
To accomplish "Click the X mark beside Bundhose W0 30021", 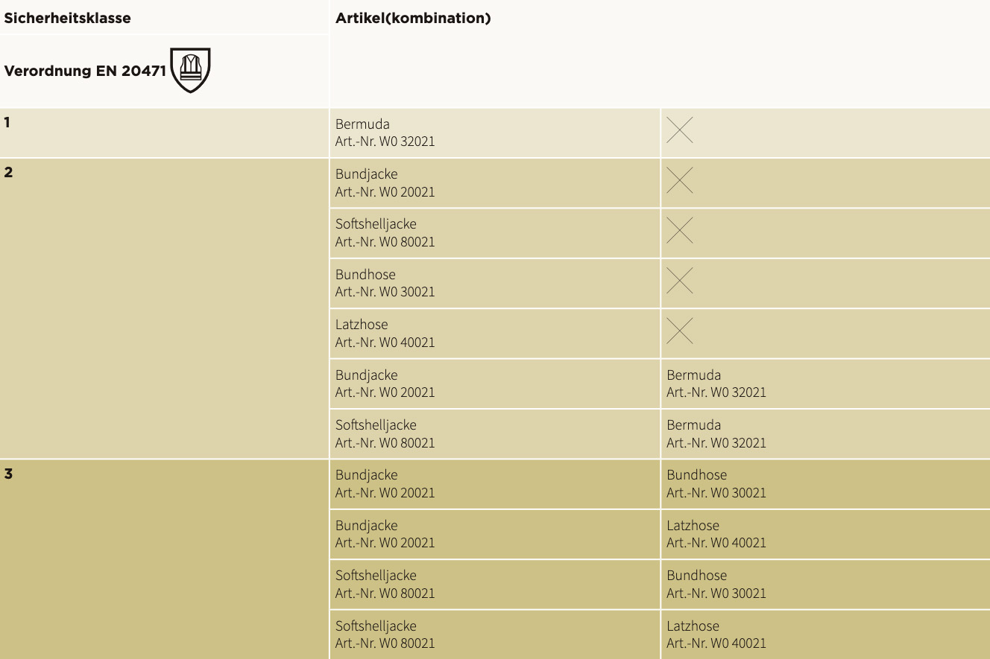I will pos(679,281).
